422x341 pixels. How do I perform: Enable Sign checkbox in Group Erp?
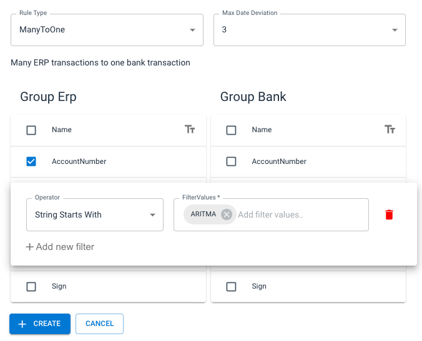coord(31,287)
